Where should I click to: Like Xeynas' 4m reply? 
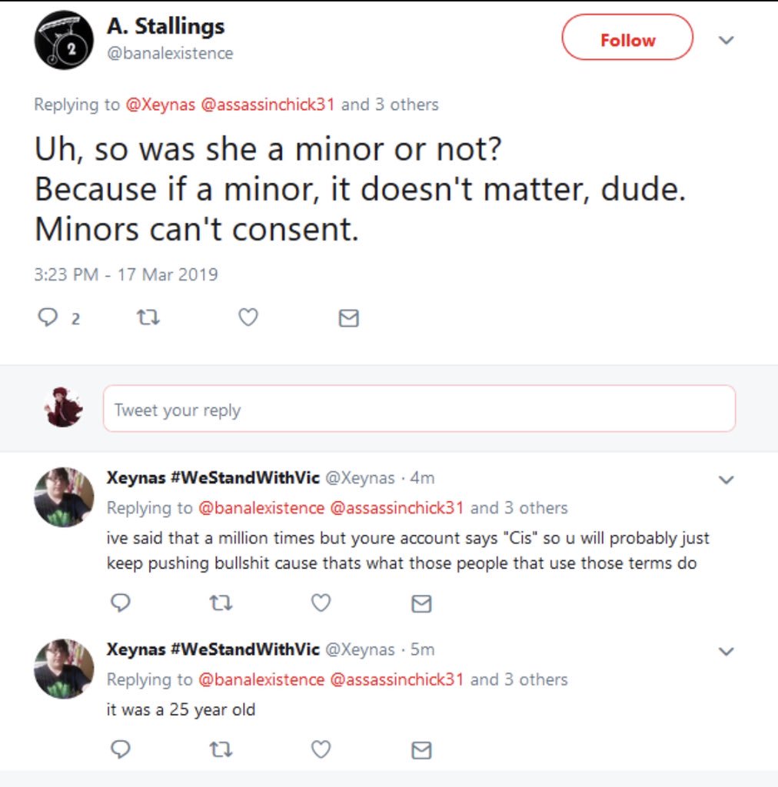[321, 603]
